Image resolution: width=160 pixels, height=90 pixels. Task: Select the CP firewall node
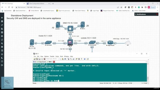tap(70, 42)
